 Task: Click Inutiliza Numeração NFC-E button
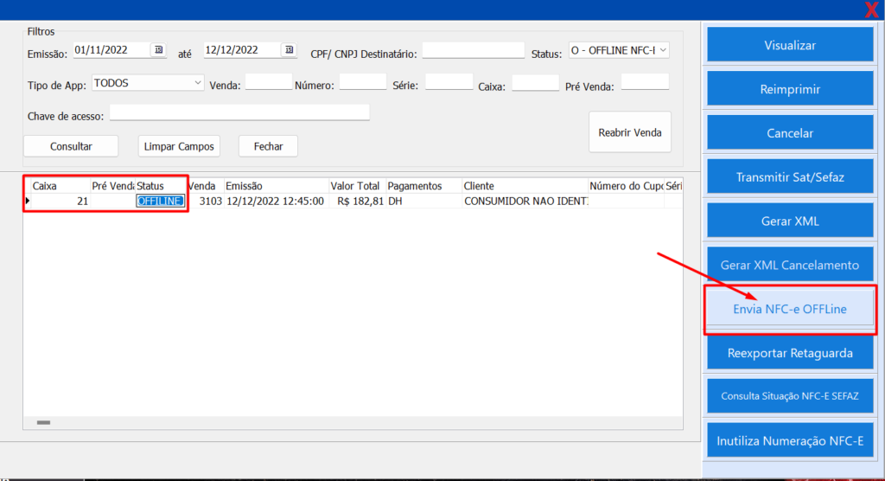click(790, 441)
